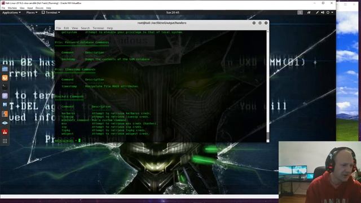This screenshot has width=361, height=203.
Task: Open VirtualBox Machine menu
Action: click(12, 8)
